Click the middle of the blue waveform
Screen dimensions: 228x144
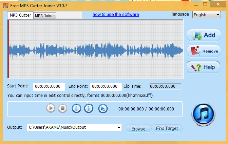(96, 50)
